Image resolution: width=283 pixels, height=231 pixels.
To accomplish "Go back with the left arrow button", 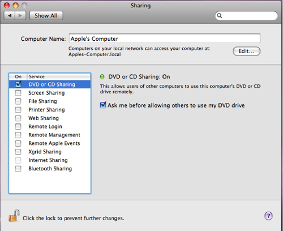I will click(x=10, y=15).
